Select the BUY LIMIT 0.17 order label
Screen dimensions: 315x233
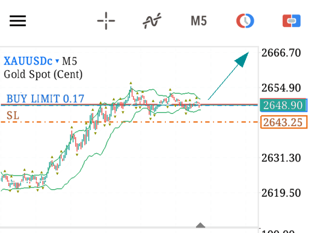pos(45,99)
